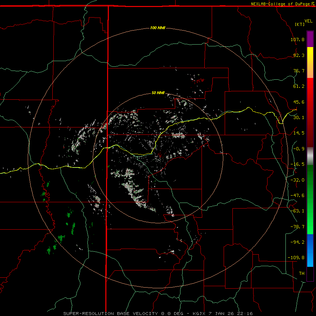The image size is (316, 316).
Task: Click the 30.1 value on velocity scale
Action: (x=299, y=118)
